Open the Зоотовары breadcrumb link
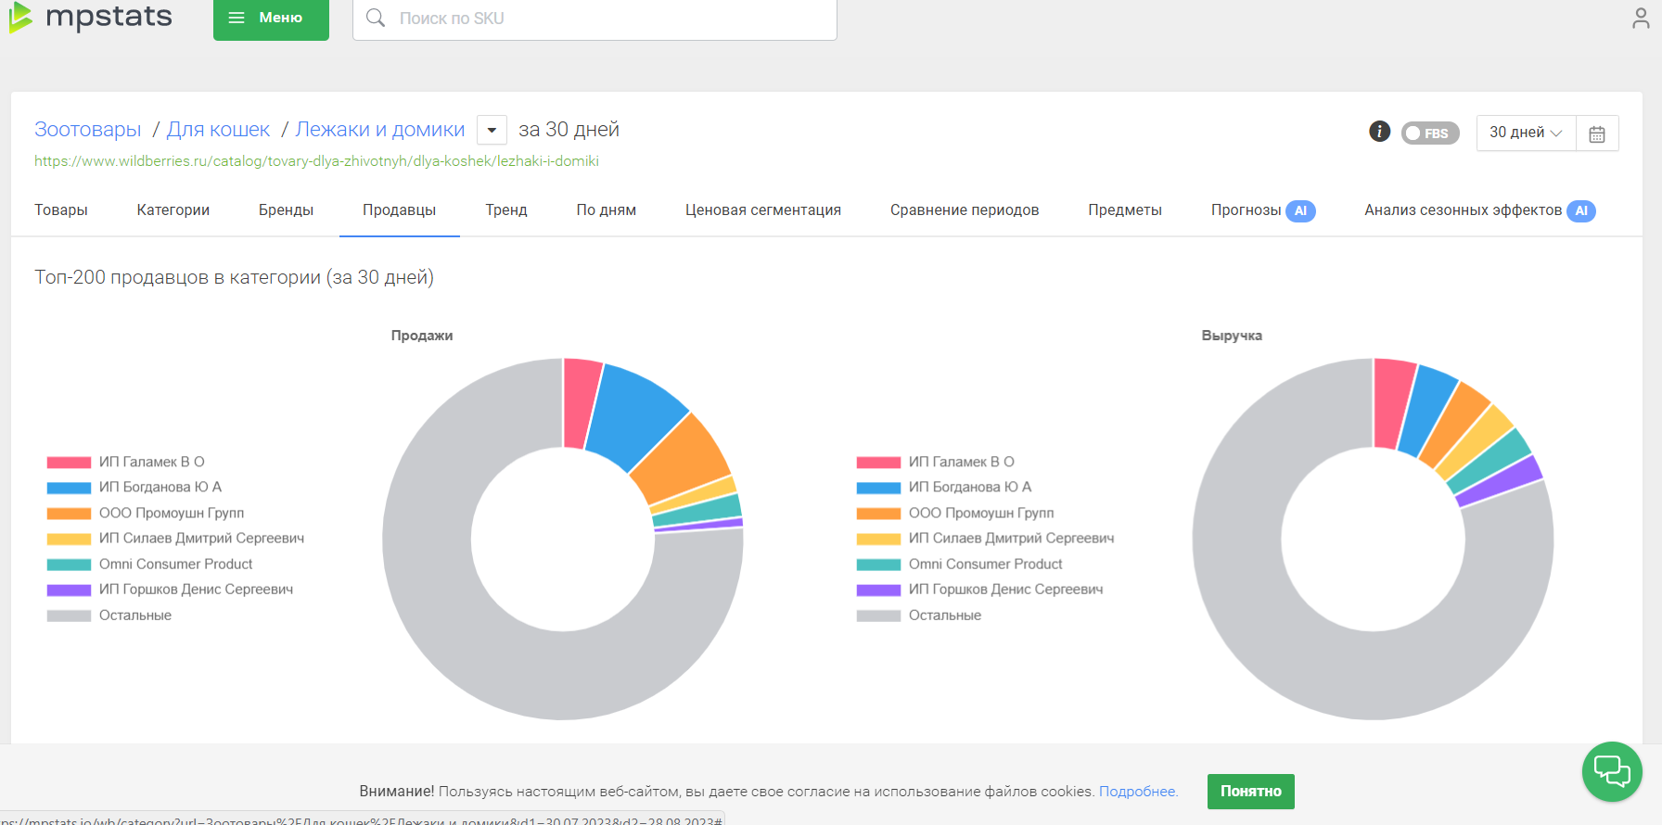1662x825 pixels. (x=88, y=130)
